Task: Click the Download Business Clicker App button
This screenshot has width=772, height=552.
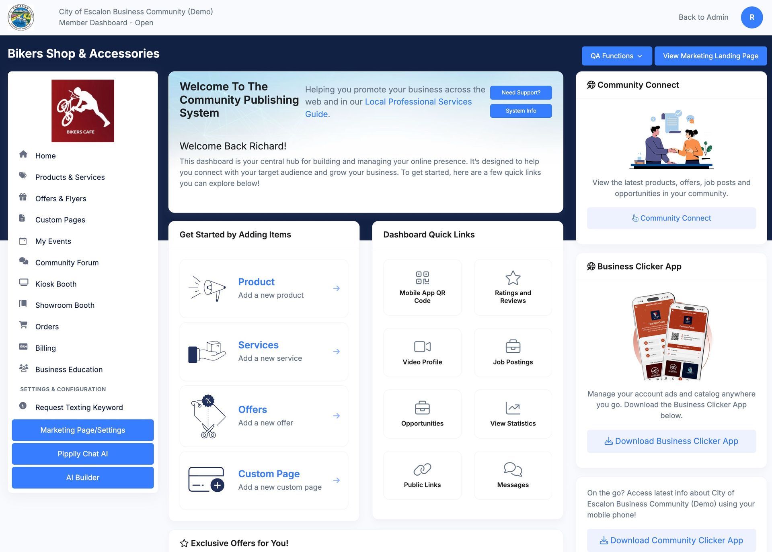Action: (x=671, y=441)
